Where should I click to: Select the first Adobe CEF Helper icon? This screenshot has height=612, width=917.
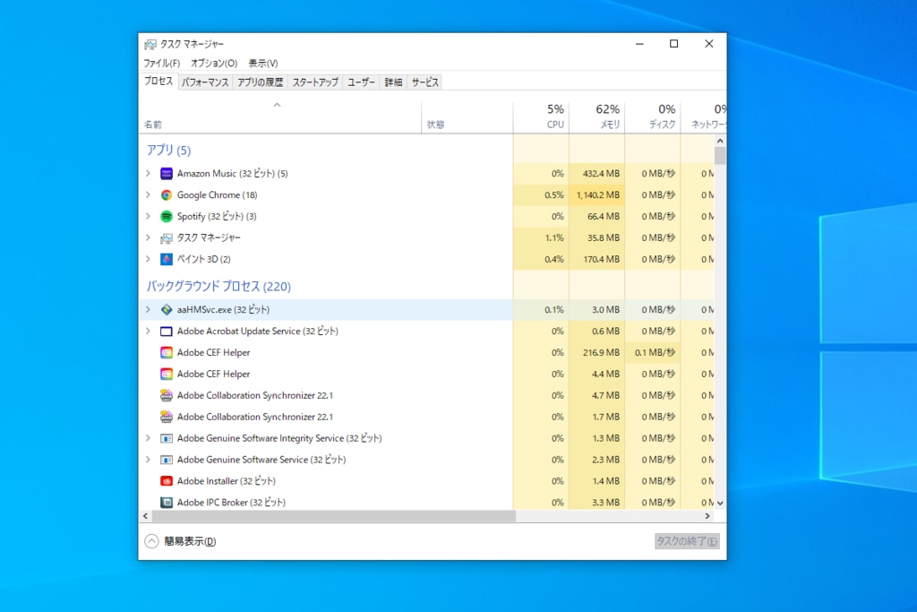click(166, 352)
